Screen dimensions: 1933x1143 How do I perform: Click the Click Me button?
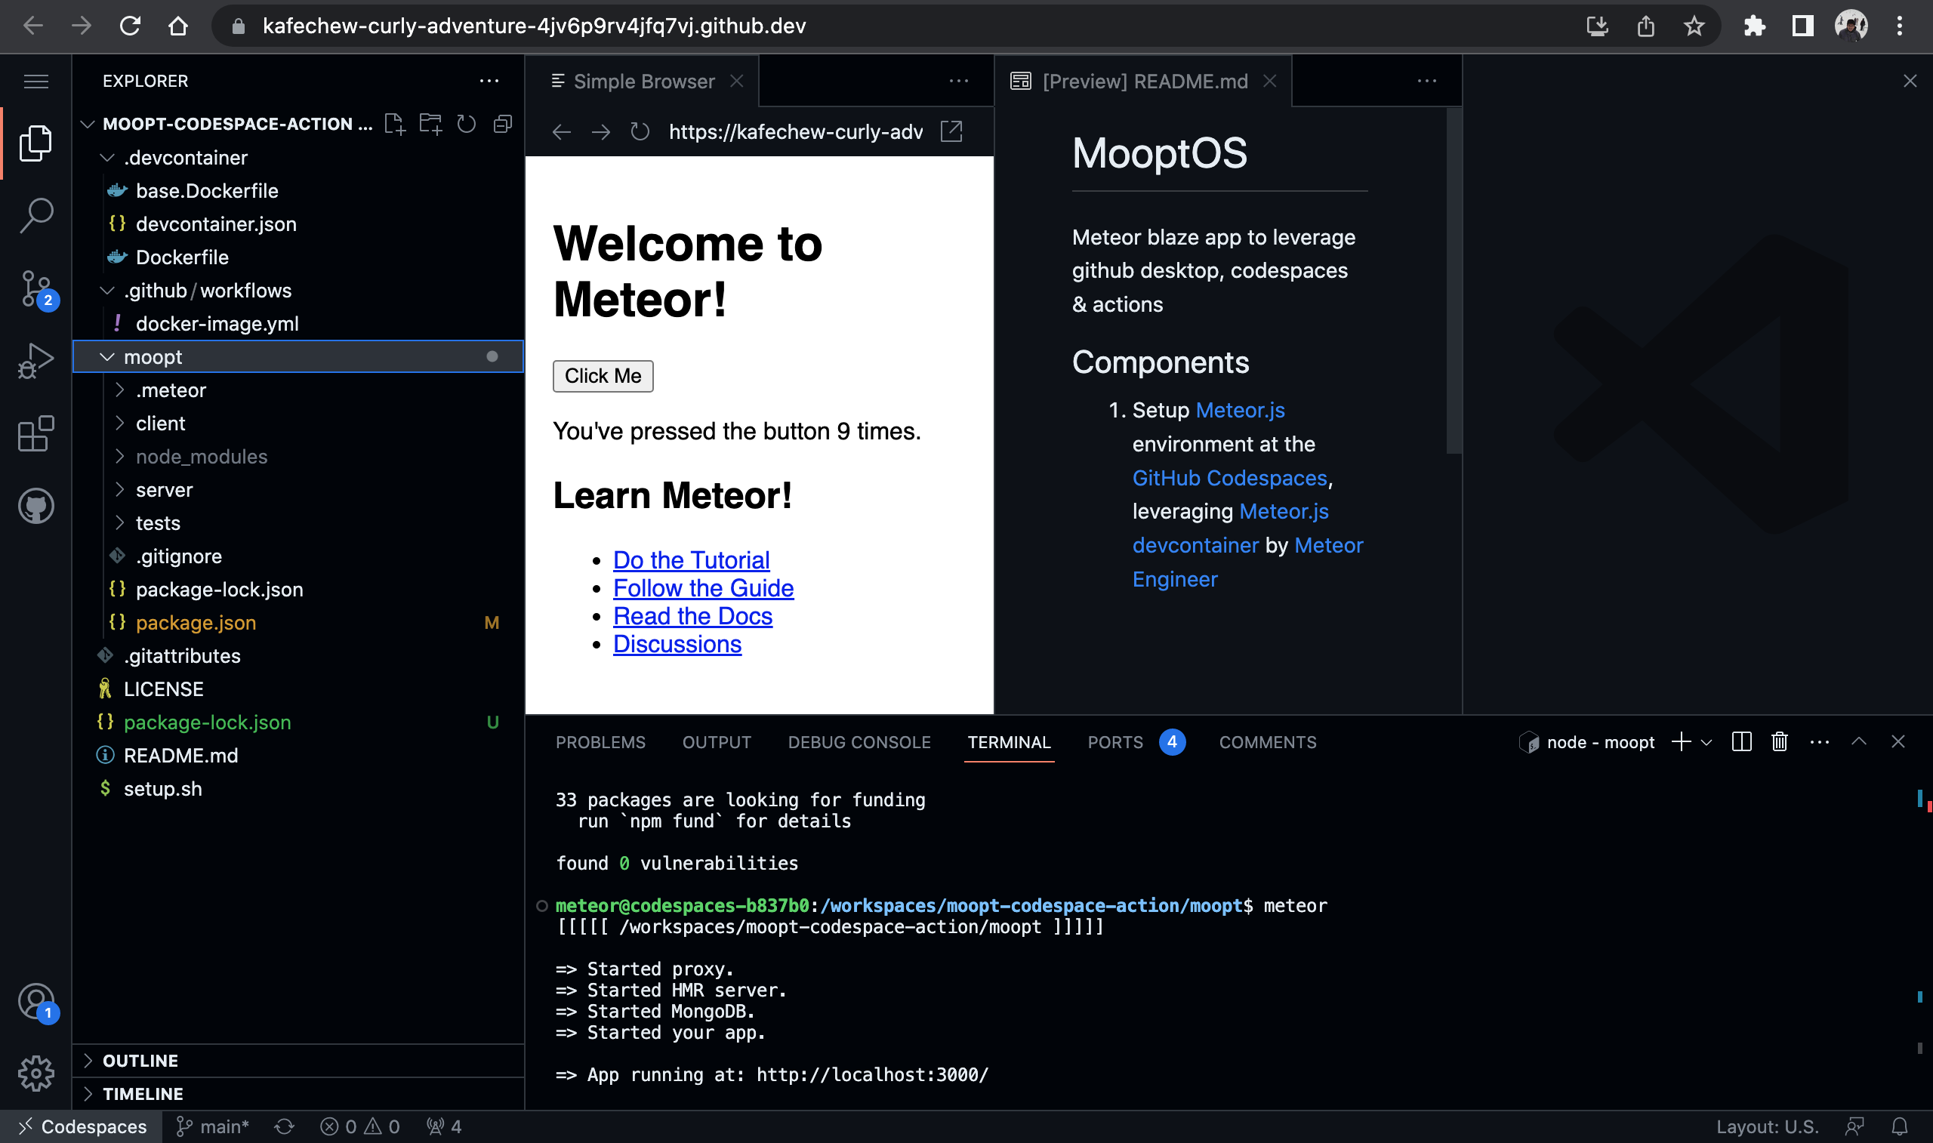tap(603, 376)
